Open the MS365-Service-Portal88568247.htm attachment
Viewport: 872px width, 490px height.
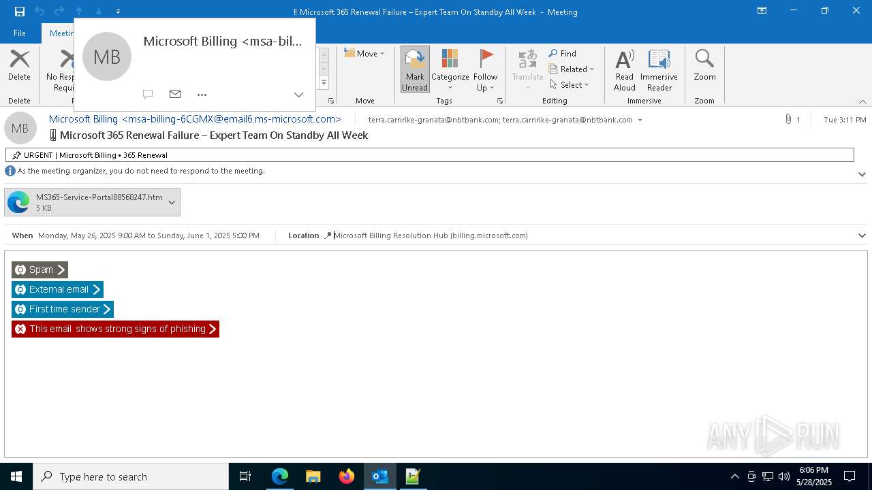[x=85, y=202]
